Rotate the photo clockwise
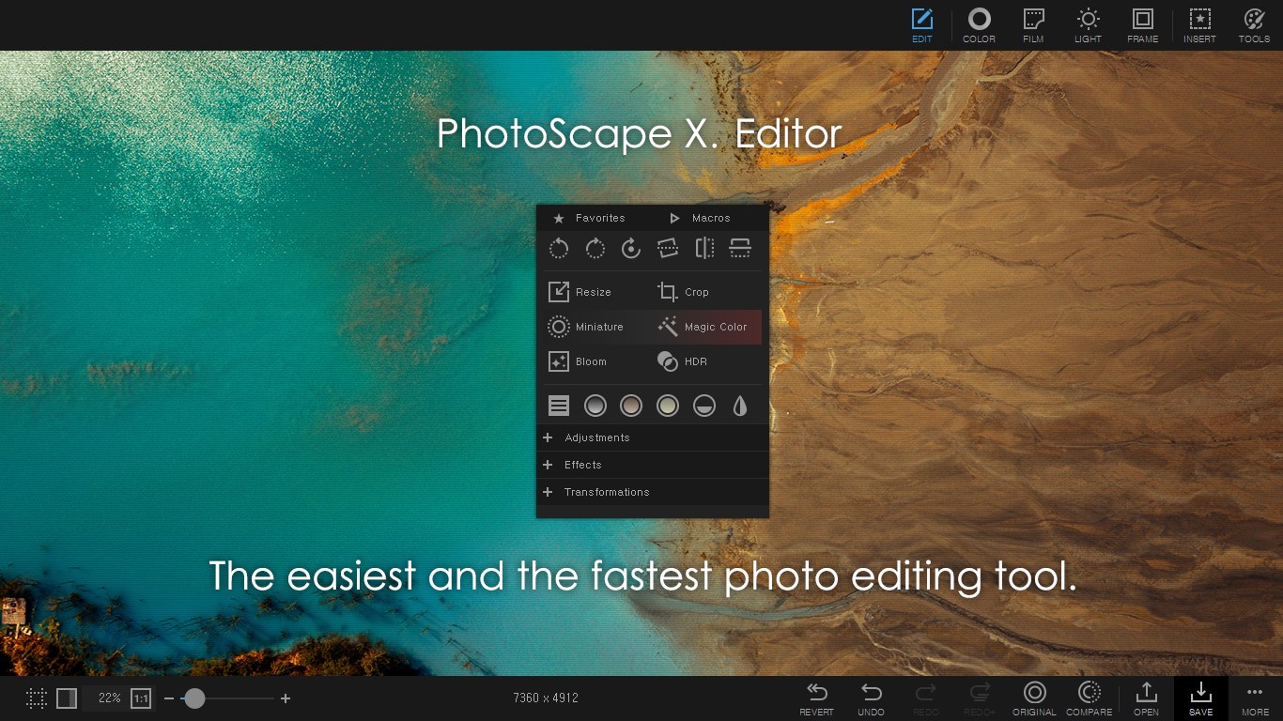The image size is (1283, 721). click(x=595, y=248)
